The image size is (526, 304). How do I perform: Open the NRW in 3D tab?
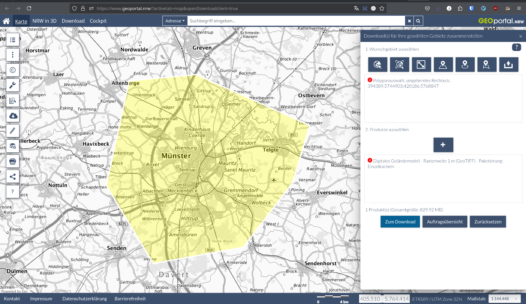(44, 21)
